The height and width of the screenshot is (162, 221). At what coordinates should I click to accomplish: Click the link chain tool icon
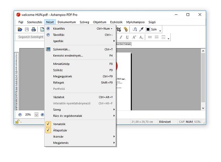(126, 29)
